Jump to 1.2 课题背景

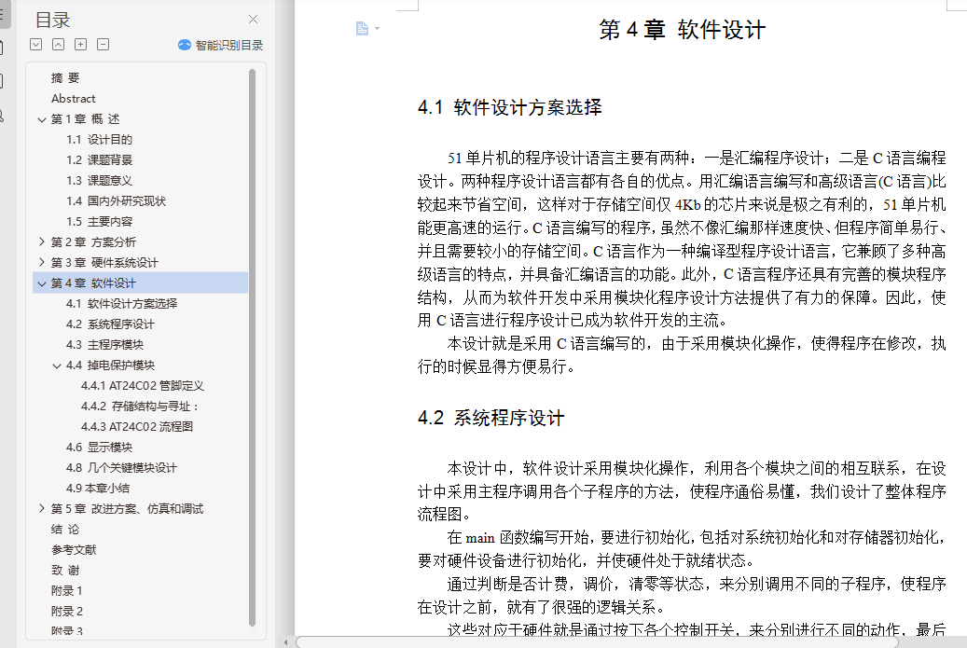click(99, 159)
